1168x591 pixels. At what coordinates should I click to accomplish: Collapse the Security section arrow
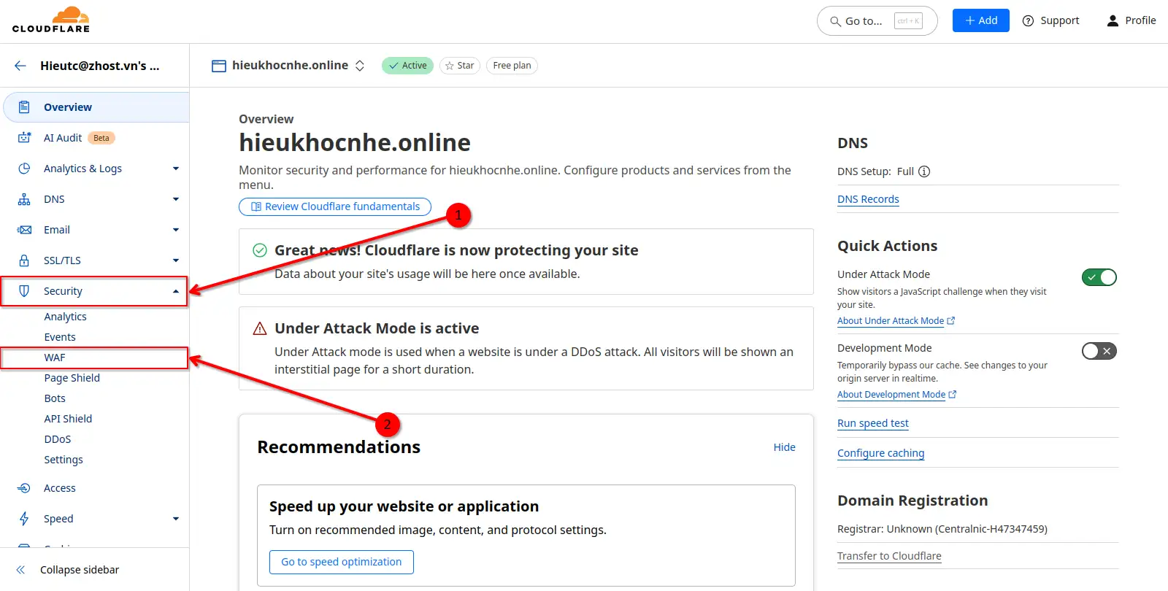[x=175, y=291]
